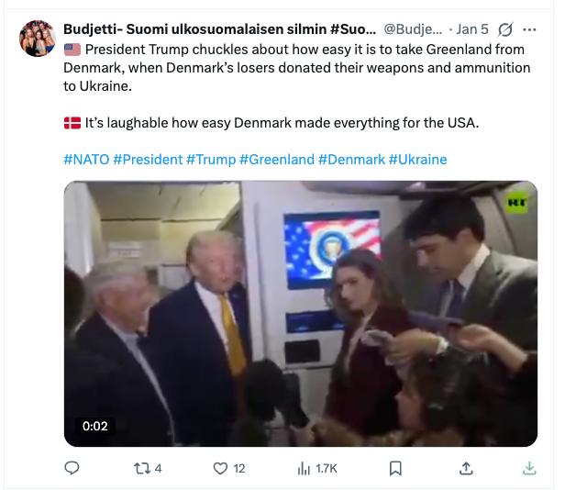
Task: Bookmark this post
Action: (x=395, y=468)
